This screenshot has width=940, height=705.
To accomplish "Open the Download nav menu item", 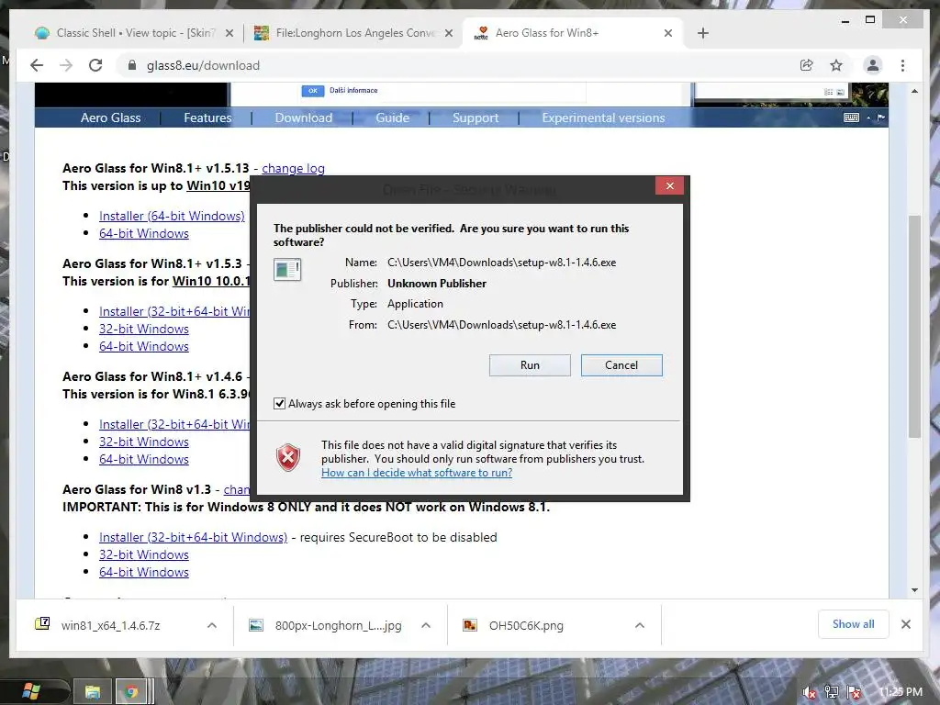I will [x=303, y=117].
